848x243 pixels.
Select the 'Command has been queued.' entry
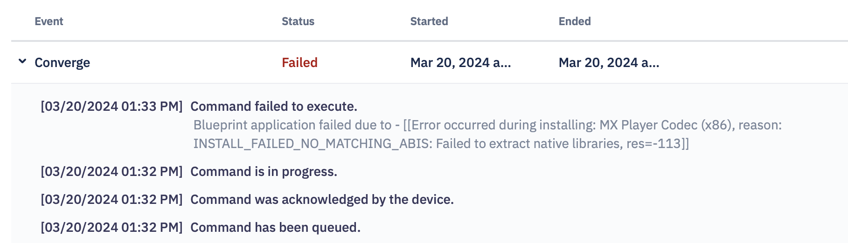[275, 227]
